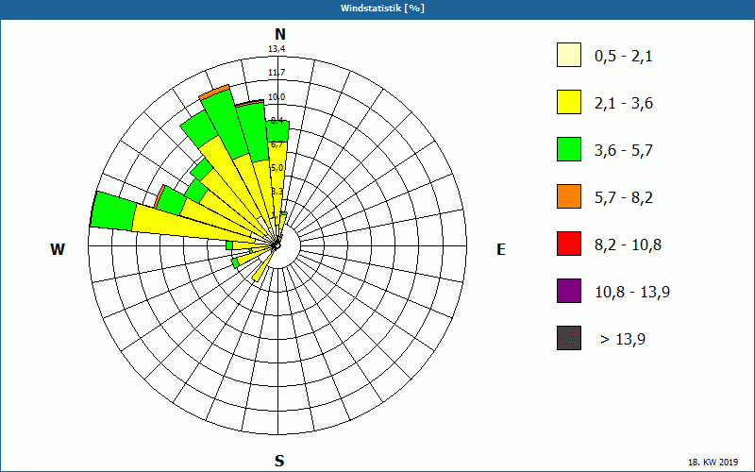The image size is (755, 472).
Task: Click the legend label 2,1 - 3,6
Action: pos(624,104)
